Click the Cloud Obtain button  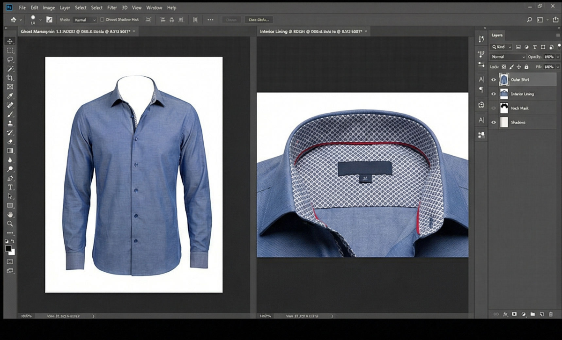coord(258,20)
